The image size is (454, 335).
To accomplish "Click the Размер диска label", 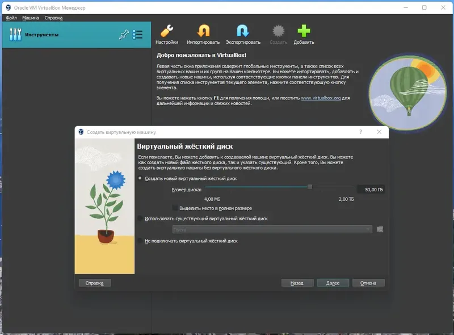I will pyautogui.click(x=187, y=190).
